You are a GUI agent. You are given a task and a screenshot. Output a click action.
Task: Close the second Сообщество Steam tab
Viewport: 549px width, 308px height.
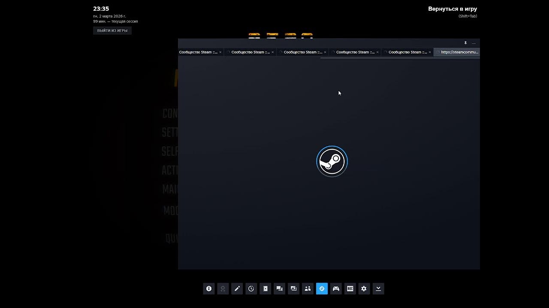pos(273,52)
